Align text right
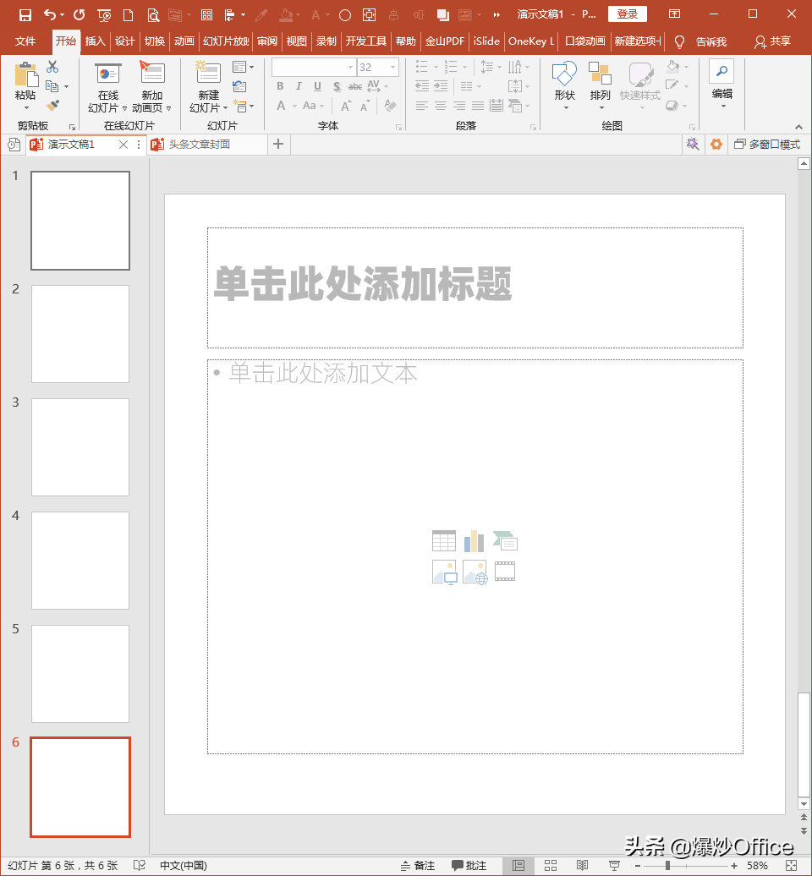Viewport: 812px width, 876px height. pyautogui.click(x=459, y=105)
